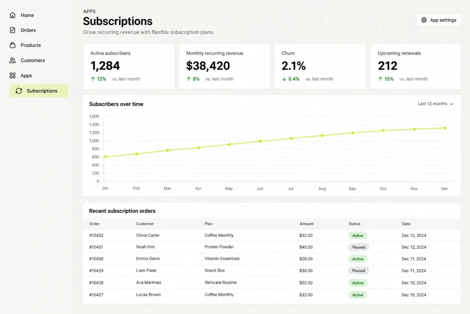This screenshot has height=314, width=470.
Task: Click the Jan data point on chart
Action: (x=106, y=157)
